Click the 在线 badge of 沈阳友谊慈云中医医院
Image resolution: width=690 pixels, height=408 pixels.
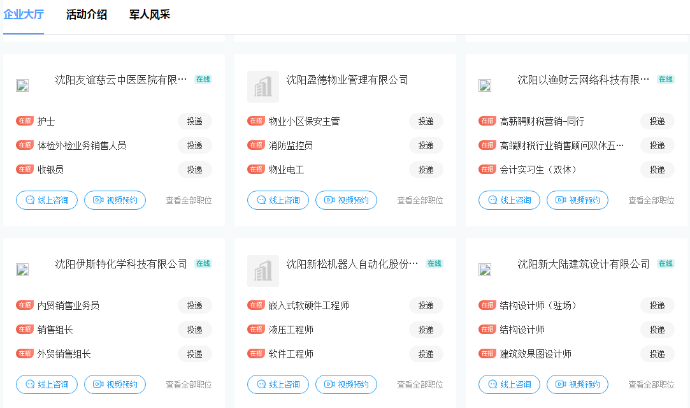tap(203, 79)
